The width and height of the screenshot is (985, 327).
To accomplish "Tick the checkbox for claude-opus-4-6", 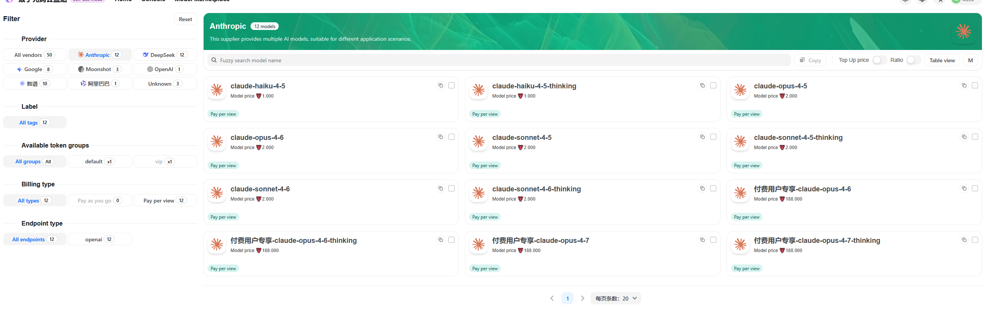I will pyautogui.click(x=452, y=137).
